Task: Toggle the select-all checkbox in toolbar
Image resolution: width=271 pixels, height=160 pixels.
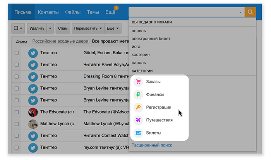Action: (16, 28)
